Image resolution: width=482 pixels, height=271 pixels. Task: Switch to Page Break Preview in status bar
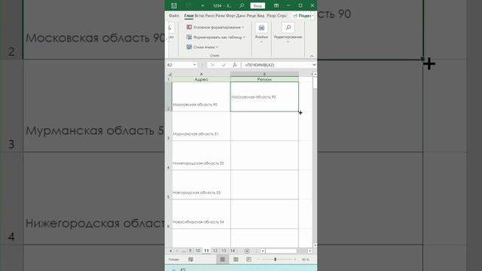[x=249, y=260]
